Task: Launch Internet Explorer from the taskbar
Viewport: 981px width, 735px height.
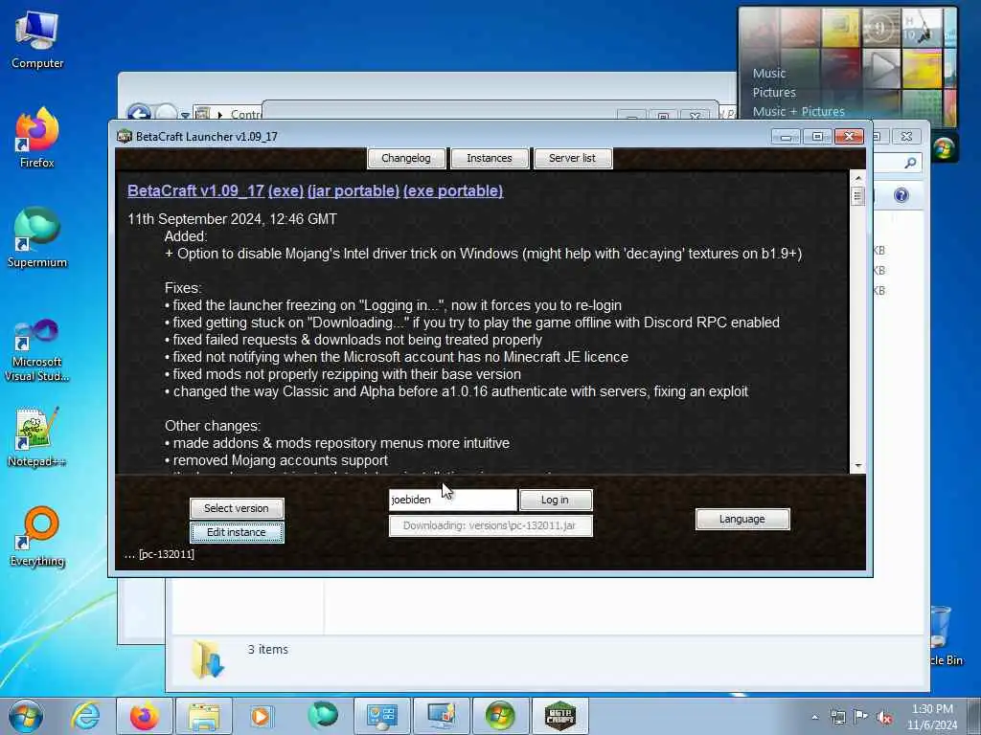Action: click(85, 716)
